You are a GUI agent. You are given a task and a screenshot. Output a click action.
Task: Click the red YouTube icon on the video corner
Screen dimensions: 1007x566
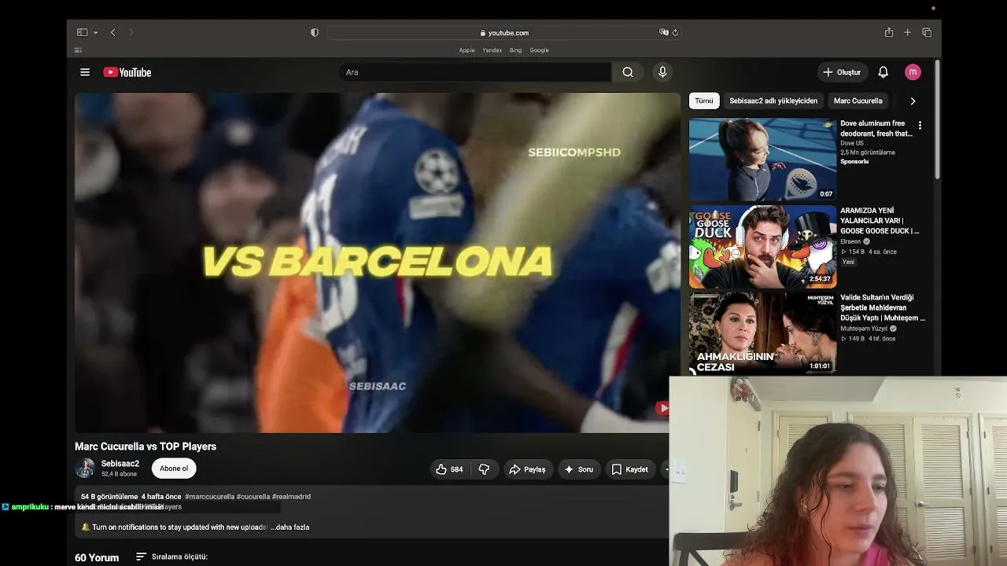(x=663, y=407)
